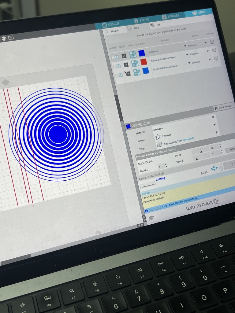Uncheck the On/Off box for first emboss row
235x313 pixels.
(x=124, y=56)
